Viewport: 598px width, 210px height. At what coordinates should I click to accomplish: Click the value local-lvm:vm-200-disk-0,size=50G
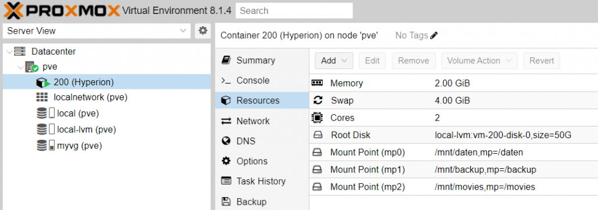point(503,135)
